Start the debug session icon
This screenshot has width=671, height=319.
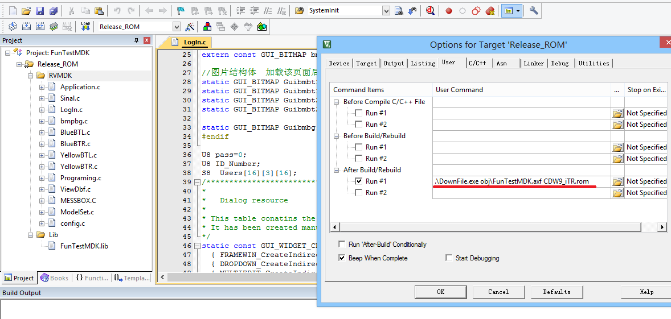431,11
